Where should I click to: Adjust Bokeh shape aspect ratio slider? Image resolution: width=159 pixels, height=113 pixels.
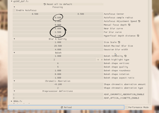point(58,78)
